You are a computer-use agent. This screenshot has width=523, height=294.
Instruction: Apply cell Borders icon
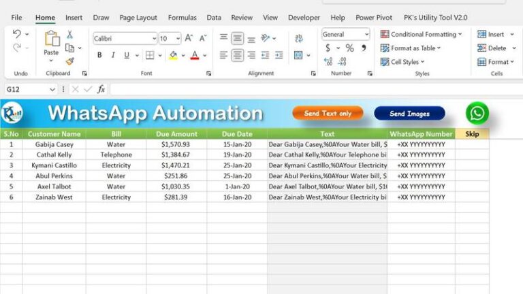click(150, 55)
